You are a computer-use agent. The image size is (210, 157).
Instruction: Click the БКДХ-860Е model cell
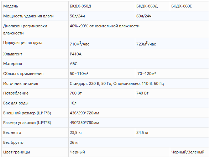[x=189, y=6]
